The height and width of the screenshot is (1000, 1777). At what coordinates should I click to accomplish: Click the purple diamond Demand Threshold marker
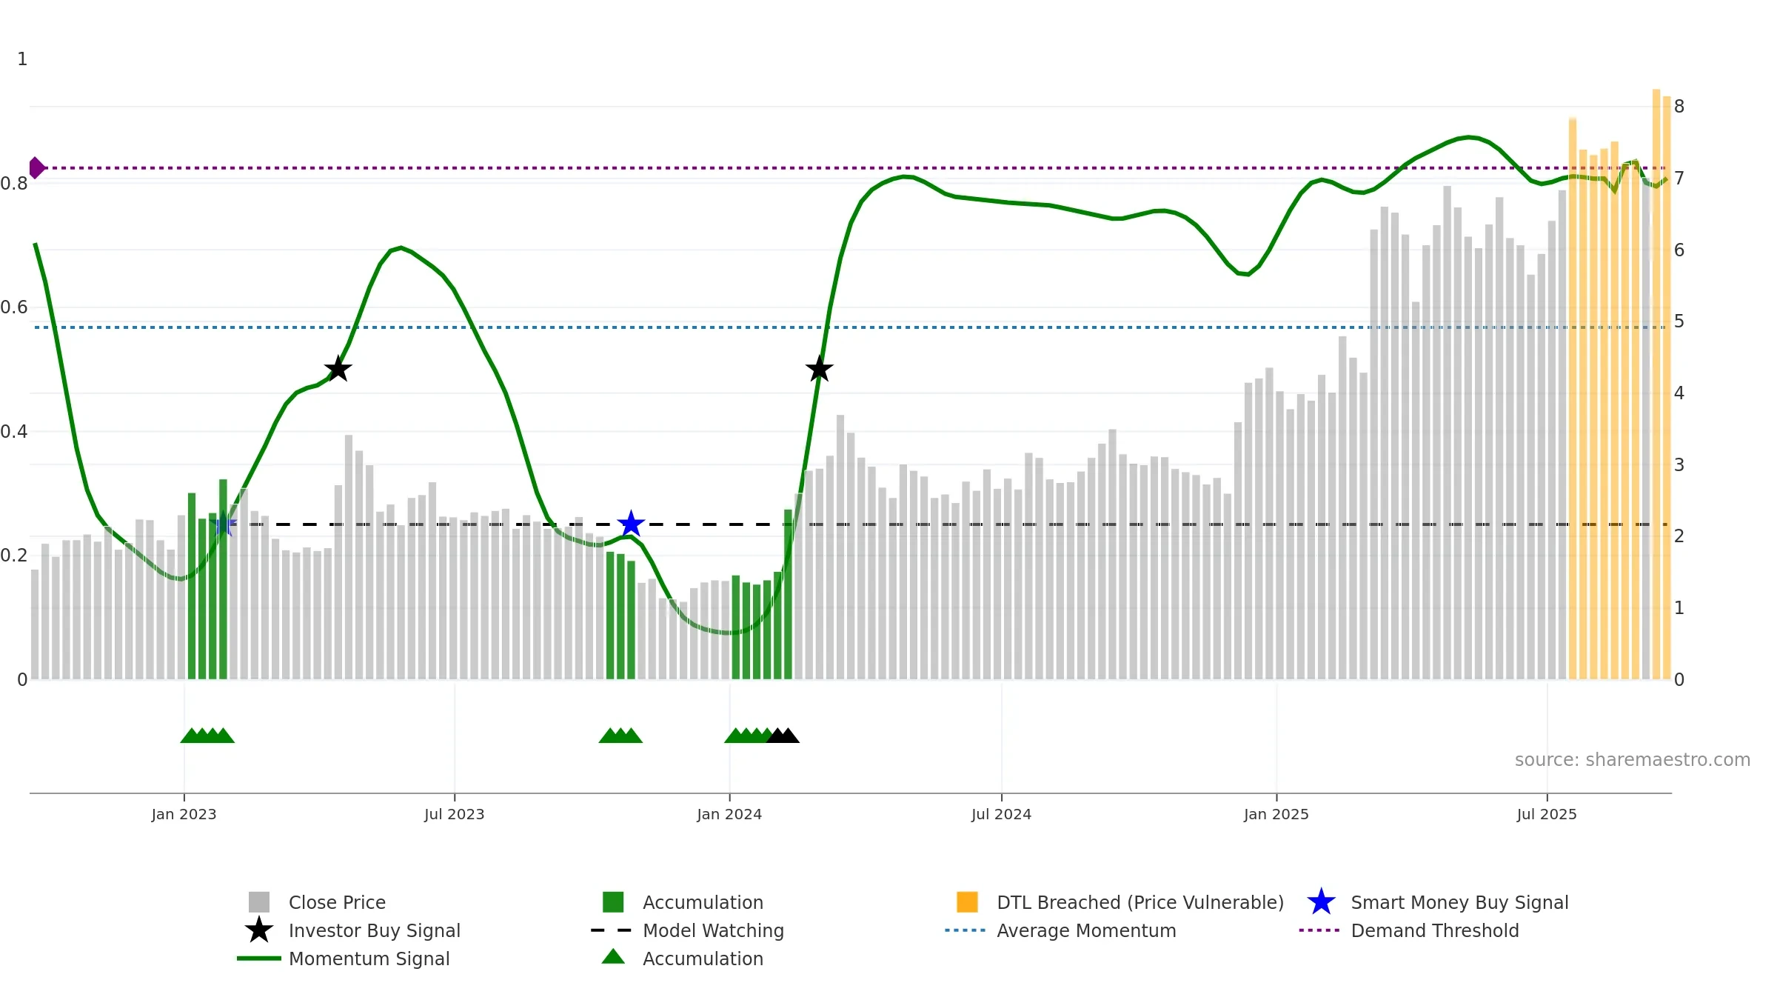(36, 168)
